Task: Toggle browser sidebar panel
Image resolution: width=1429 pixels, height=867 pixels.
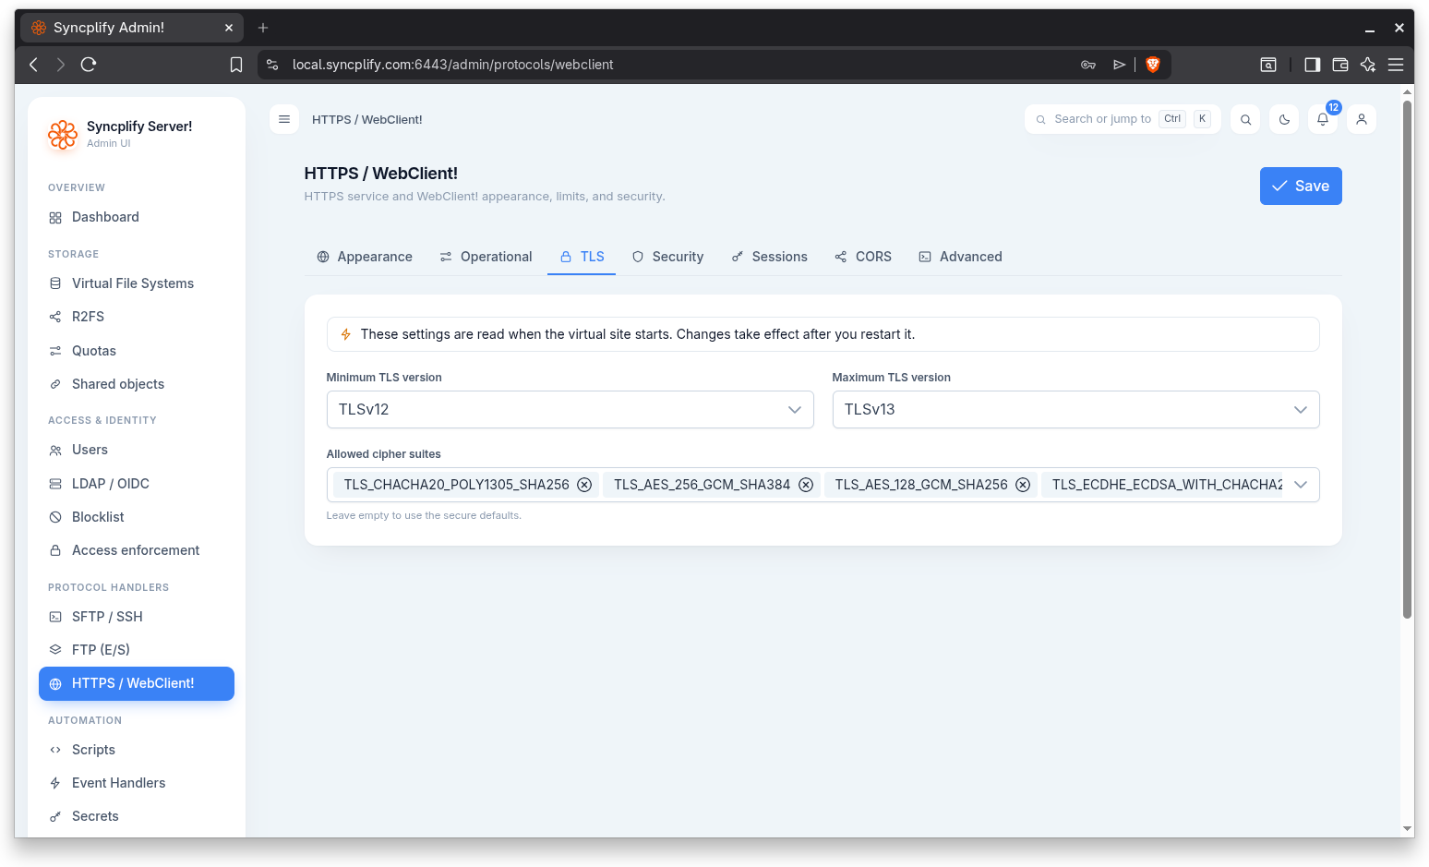Action: click(x=1312, y=65)
